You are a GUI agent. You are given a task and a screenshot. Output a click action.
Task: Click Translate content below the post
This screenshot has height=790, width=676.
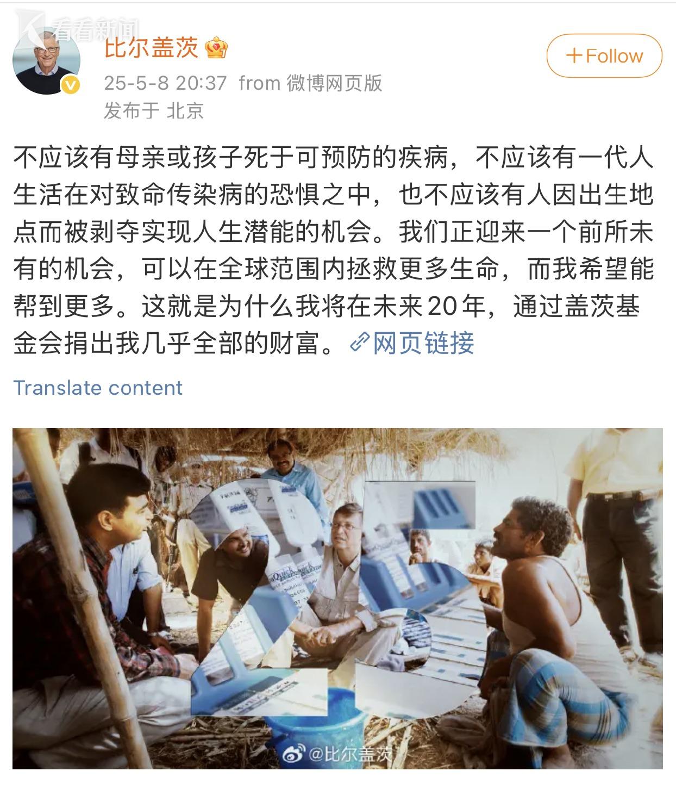[x=98, y=388]
